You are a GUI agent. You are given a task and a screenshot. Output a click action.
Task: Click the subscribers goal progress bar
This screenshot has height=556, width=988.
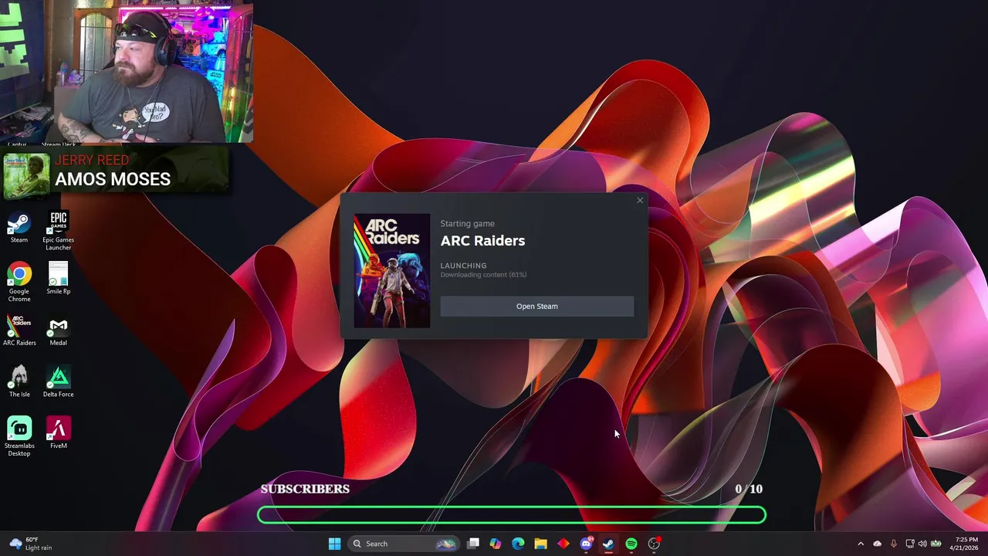512,515
